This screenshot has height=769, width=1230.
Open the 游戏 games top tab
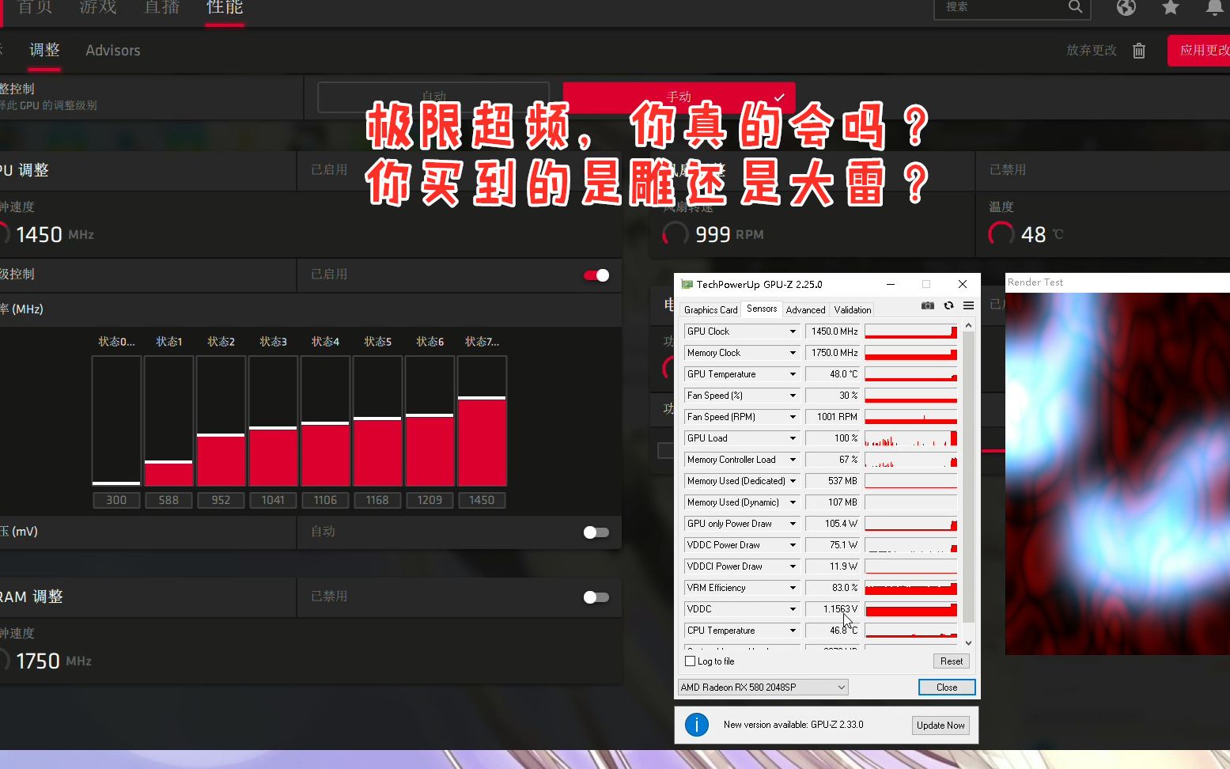tap(98, 7)
